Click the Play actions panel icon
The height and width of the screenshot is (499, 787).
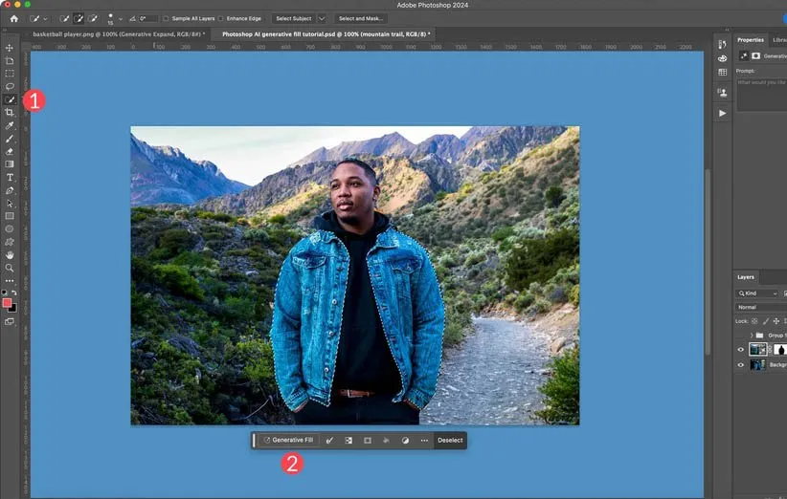722,113
